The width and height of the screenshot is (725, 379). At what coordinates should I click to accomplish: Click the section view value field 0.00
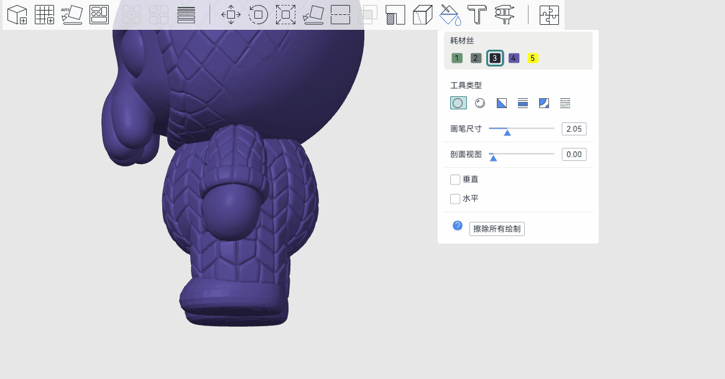click(574, 154)
